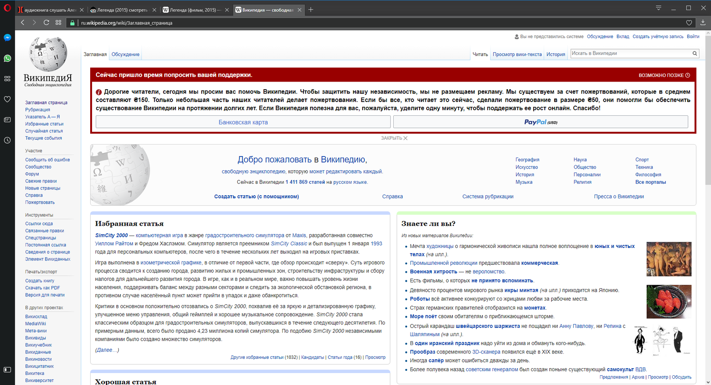Viewport: 711px width, 385px height.
Task: Open 'Система рубрикации' link
Action: click(x=487, y=196)
